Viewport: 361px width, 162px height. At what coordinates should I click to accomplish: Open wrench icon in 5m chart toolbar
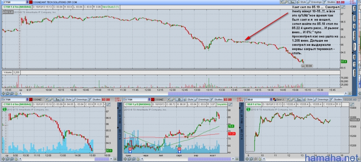point(51,100)
